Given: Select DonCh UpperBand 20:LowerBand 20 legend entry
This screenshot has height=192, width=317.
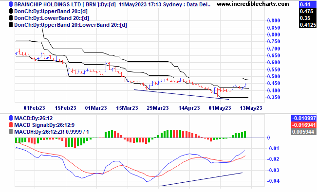Looking at the screenshot, I should (x=71, y=25).
